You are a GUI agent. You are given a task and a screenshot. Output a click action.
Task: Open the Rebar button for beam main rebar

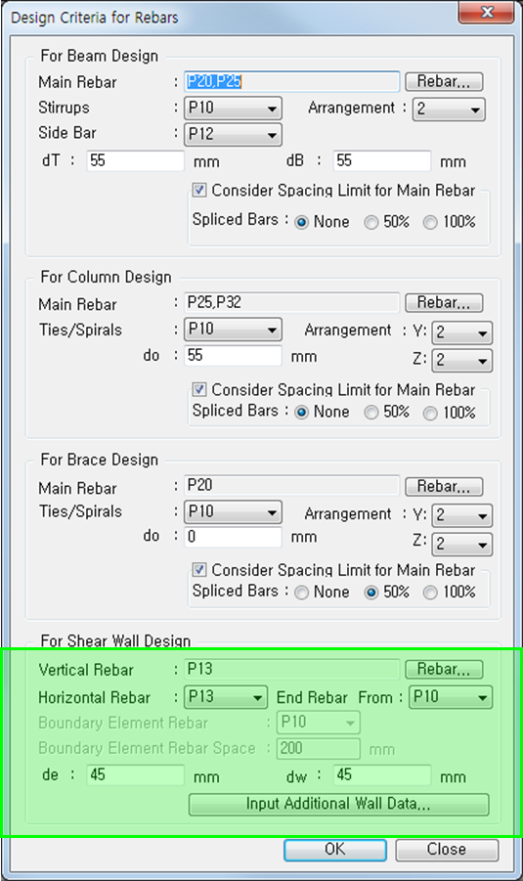click(x=444, y=81)
